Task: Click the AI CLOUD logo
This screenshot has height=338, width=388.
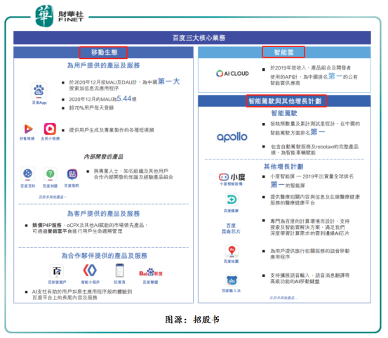Action: (232, 74)
